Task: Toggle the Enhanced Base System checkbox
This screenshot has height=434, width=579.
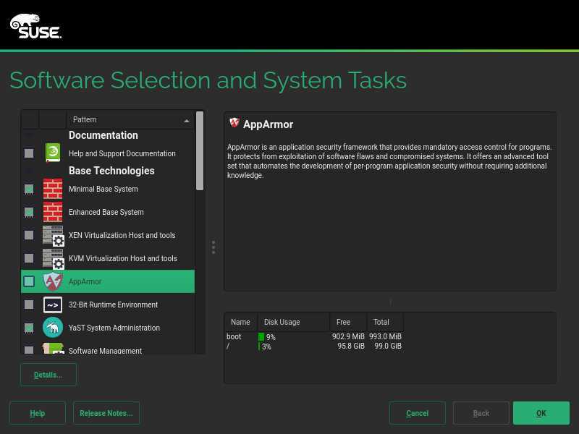Action: [x=29, y=212]
